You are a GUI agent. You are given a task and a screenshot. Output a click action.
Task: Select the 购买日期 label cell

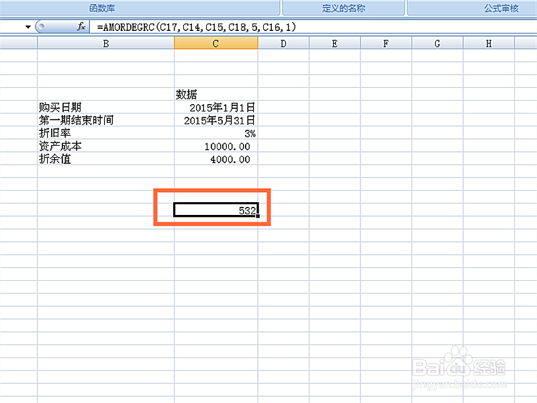tap(106, 107)
